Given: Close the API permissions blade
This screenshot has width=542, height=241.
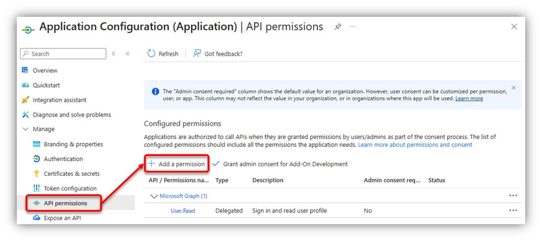Looking at the screenshot, I should pos(514,27).
